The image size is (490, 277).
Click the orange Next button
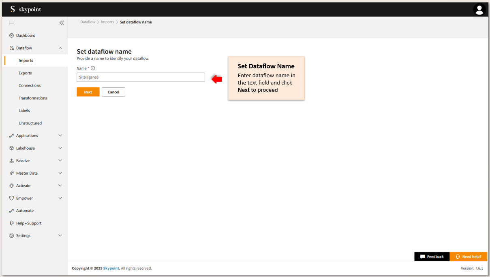(x=88, y=92)
